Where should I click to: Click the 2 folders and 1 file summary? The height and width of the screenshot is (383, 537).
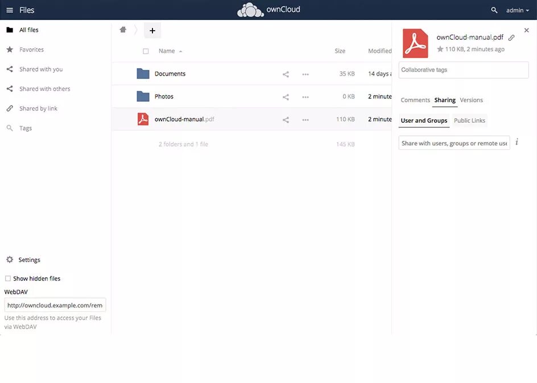pyautogui.click(x=183, y=144)
